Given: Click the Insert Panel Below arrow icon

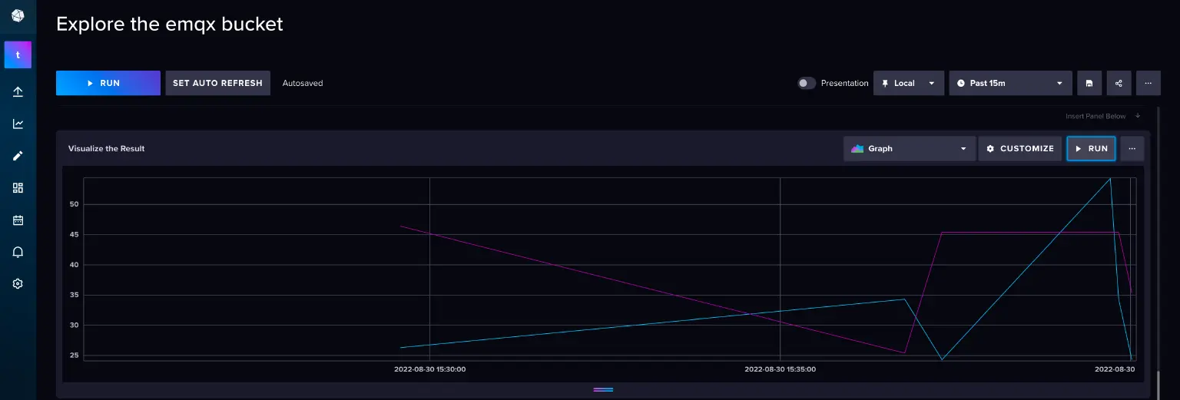Looking at the screenshot, I should 1138,116.
